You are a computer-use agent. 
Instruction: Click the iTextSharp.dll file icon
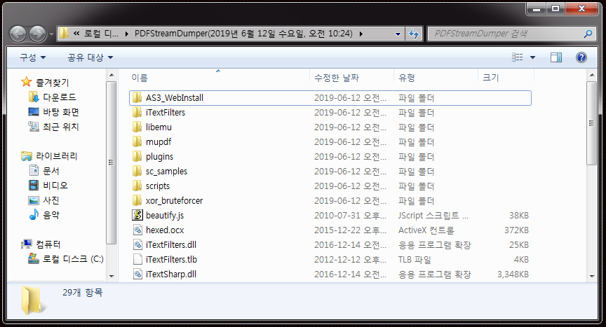point(137,274)
